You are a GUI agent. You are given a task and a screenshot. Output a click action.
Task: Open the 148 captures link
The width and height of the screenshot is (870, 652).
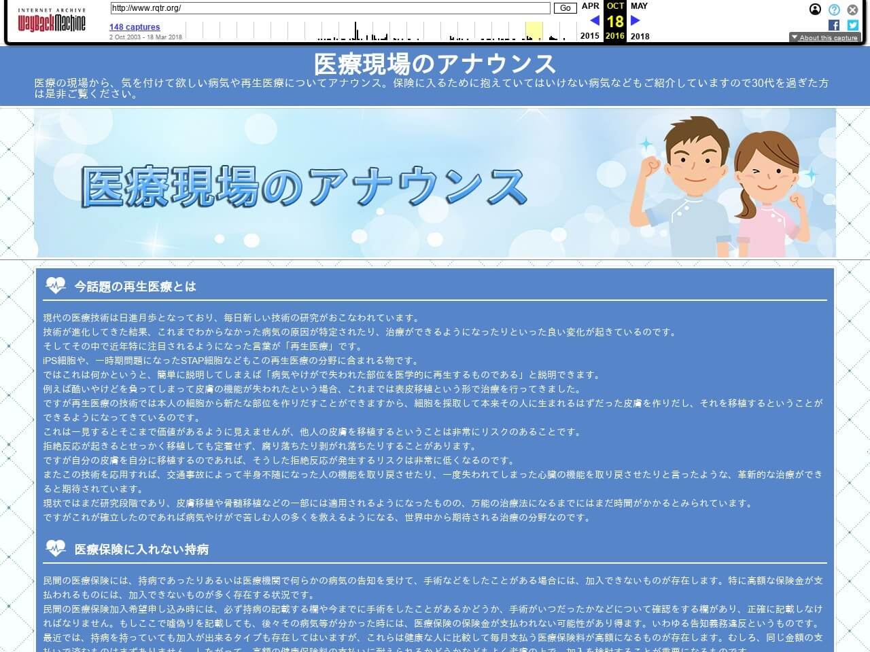click(135, 27)
